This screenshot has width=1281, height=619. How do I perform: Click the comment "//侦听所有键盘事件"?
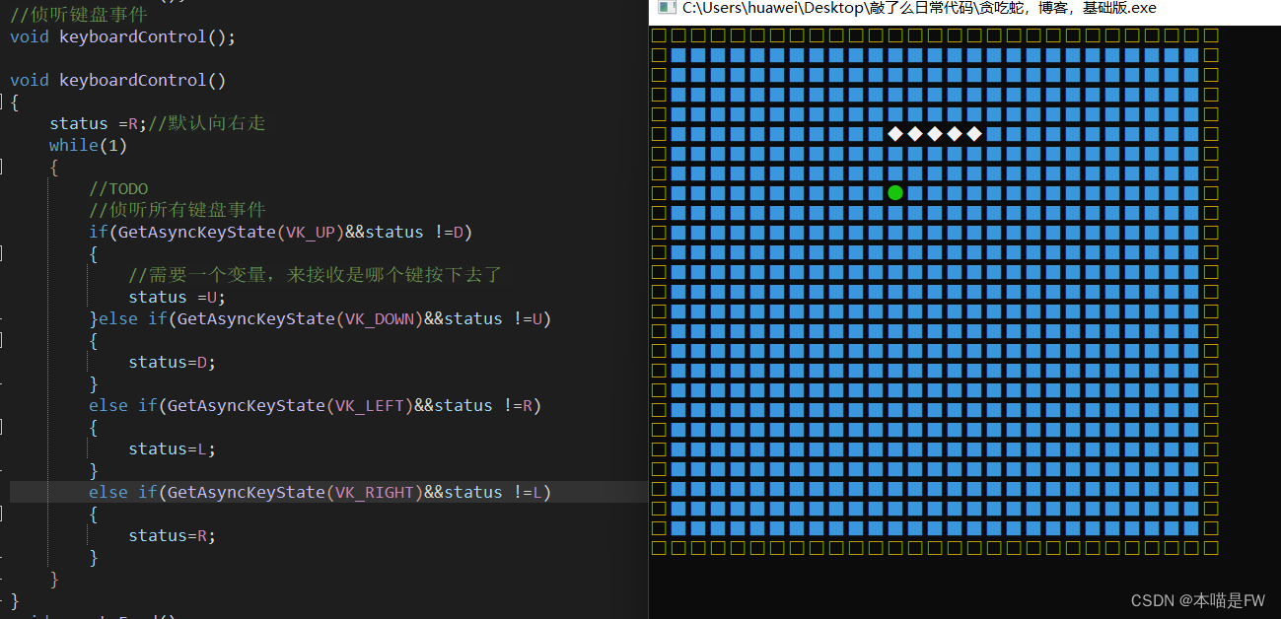click(178, 210)
